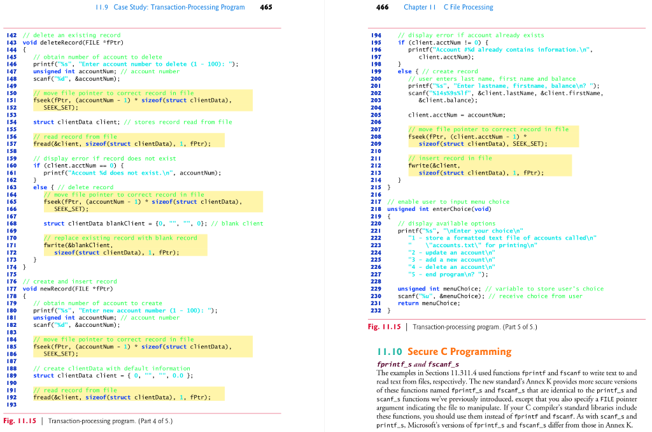Click line 146 printf 'Enter account number to delete'

tap(136, 64)
